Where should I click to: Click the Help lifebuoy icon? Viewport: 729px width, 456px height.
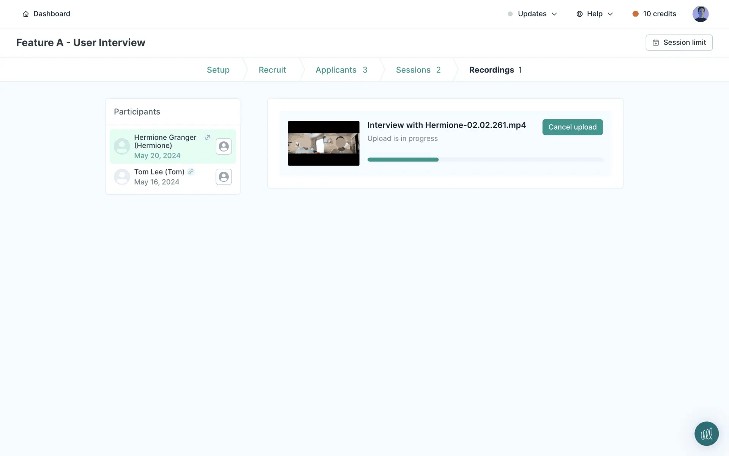point(579,14)
